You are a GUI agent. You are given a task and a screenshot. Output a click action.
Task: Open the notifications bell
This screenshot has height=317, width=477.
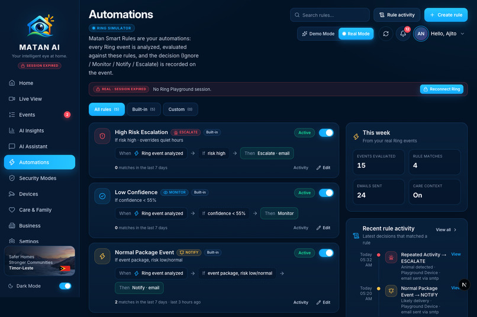403,34
